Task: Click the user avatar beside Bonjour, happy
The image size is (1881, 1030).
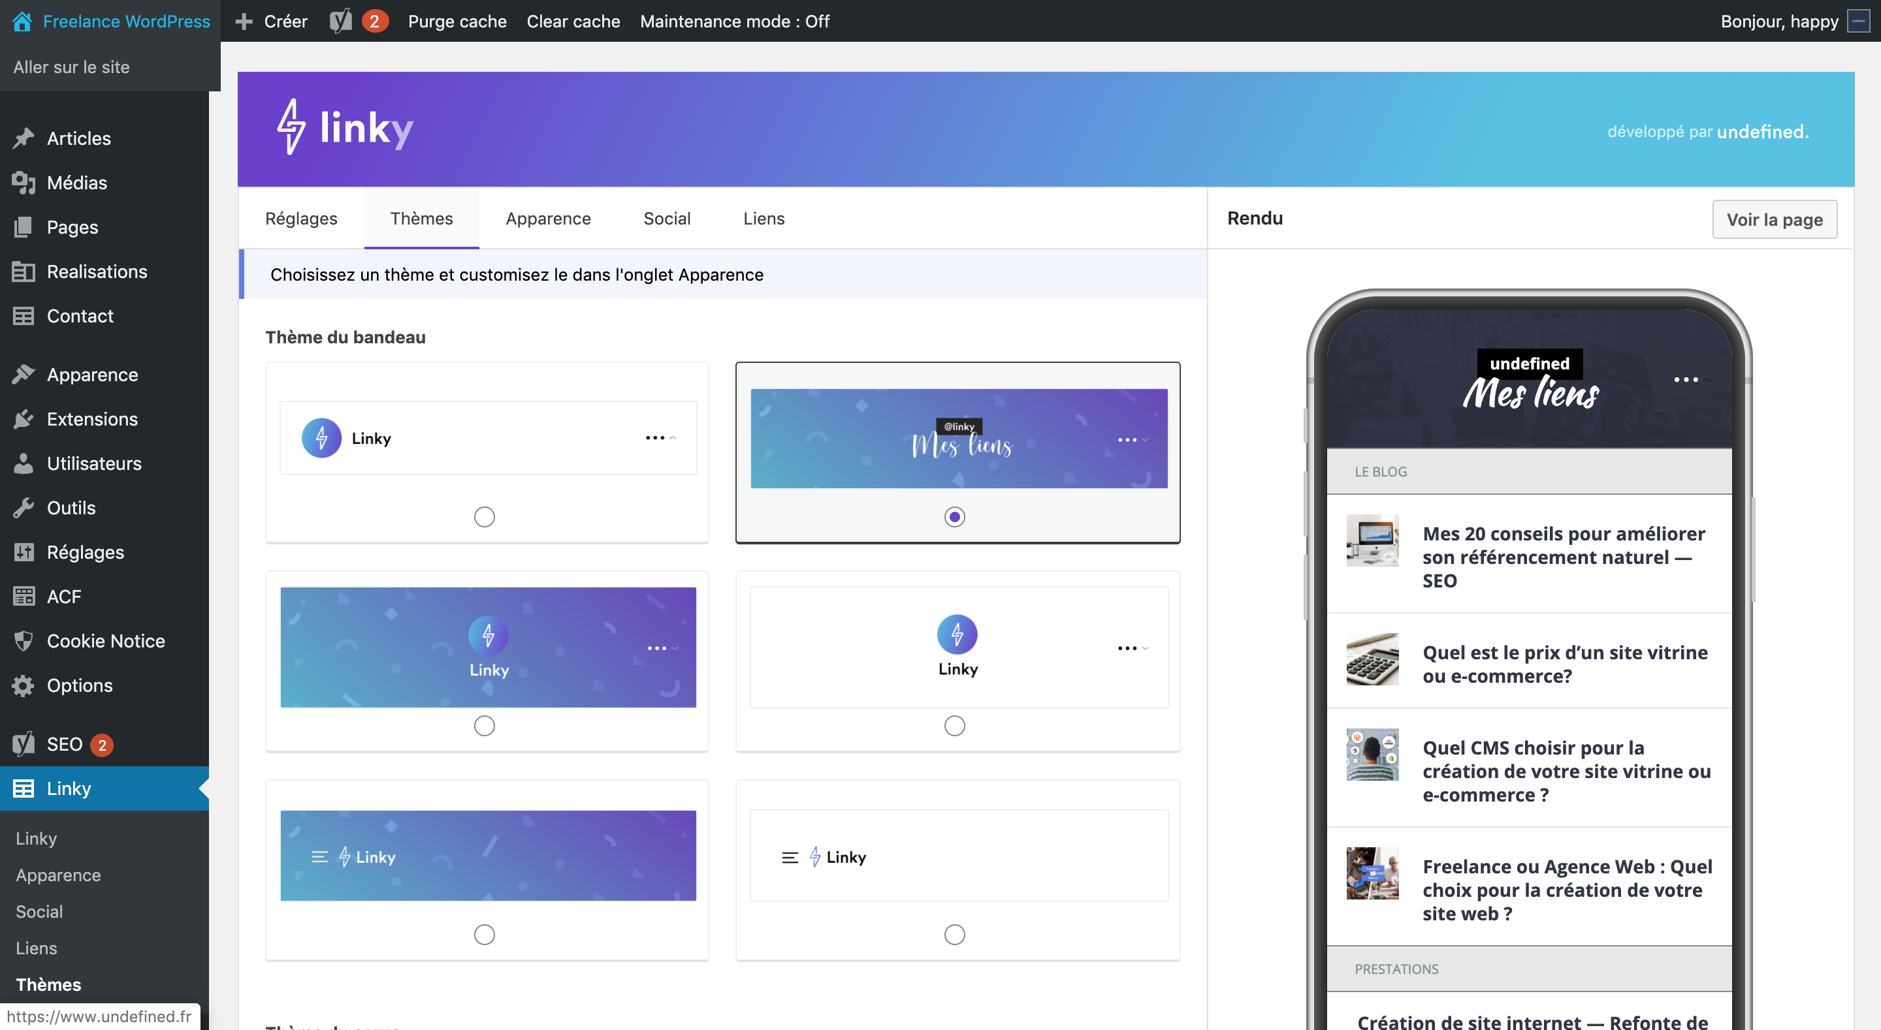Action: point(1859,21)
